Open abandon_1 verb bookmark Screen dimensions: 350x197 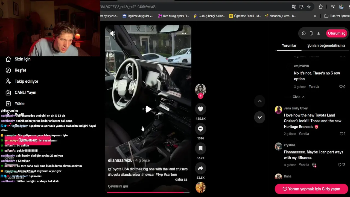[x=280, y=16]
